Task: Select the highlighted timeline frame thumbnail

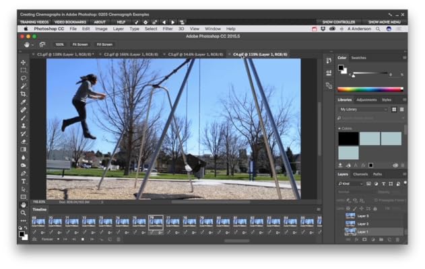Action: point(156,221)
